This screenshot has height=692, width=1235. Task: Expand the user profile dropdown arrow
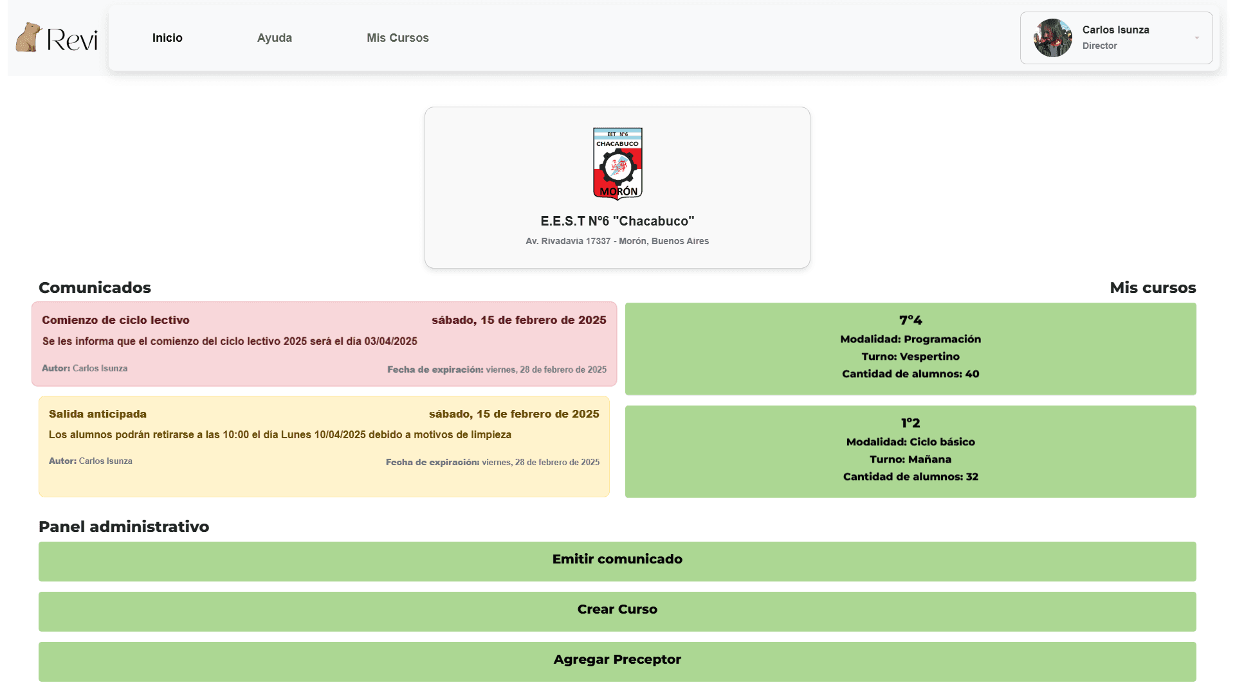coord(1196,38)
